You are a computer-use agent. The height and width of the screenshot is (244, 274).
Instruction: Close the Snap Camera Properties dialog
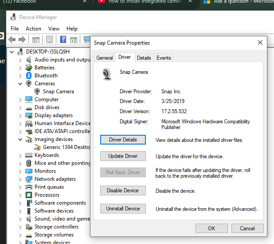pyautogui.click(x=260, y=42)
